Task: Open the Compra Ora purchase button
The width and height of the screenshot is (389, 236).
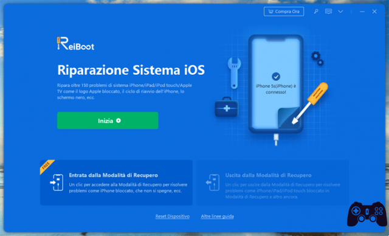Action: click(284, 12)
